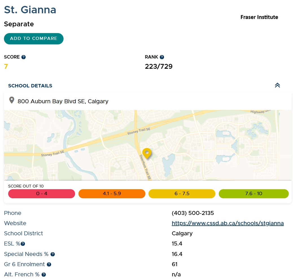Click the Fraser Institute logo

(x=259, y=17)
